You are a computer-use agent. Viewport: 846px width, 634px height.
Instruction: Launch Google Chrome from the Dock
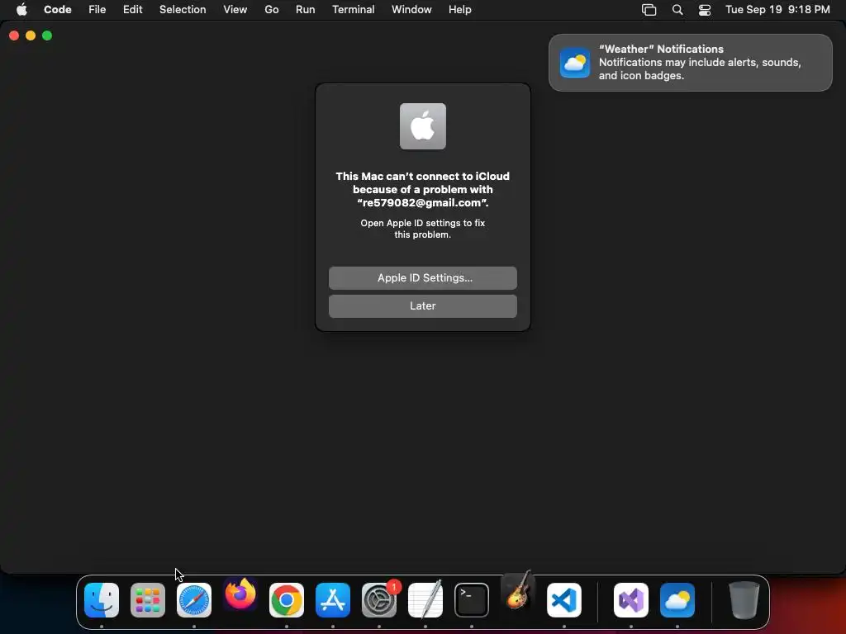[x=287, y=600]
